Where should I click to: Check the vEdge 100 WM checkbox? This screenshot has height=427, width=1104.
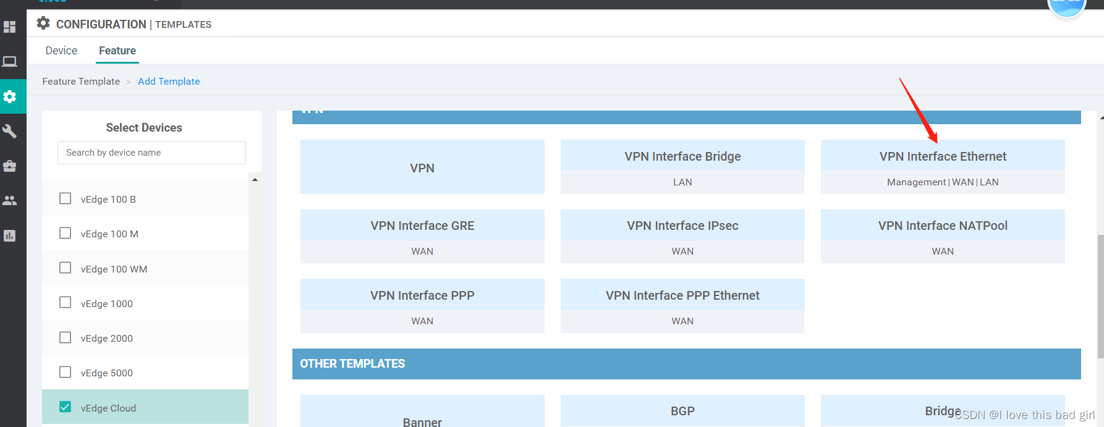point(65,268)
